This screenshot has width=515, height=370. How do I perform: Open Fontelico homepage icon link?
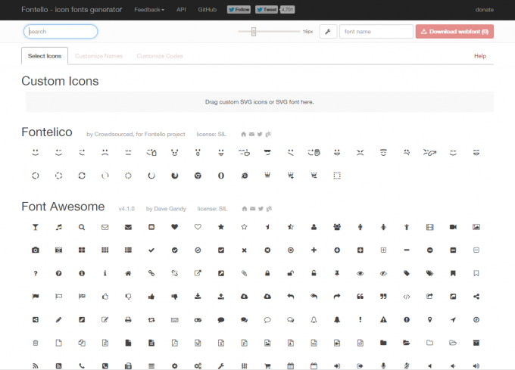[x=243, y=134]
